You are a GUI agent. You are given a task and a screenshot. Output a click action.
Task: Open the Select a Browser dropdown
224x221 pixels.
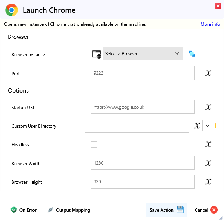143,54
